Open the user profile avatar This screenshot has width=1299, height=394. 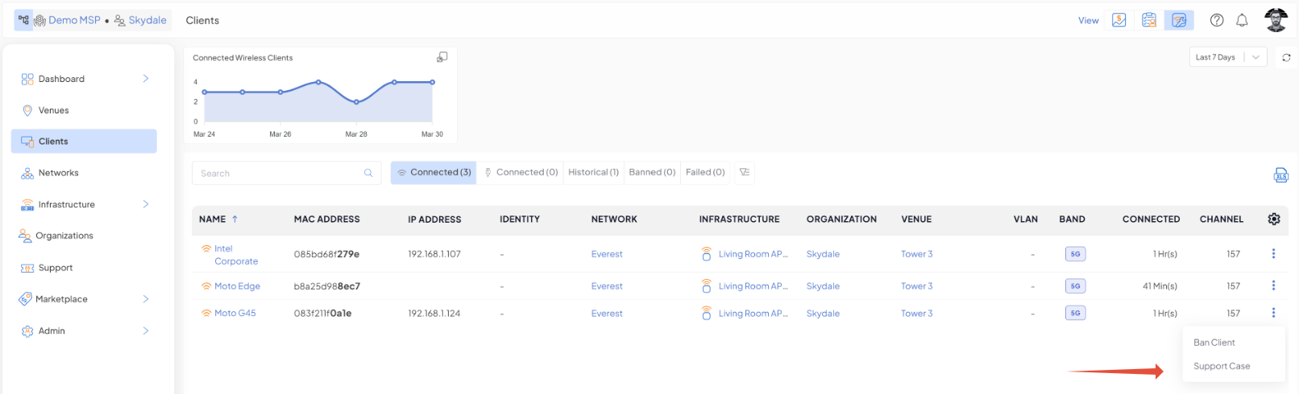tap(1276, 20)
